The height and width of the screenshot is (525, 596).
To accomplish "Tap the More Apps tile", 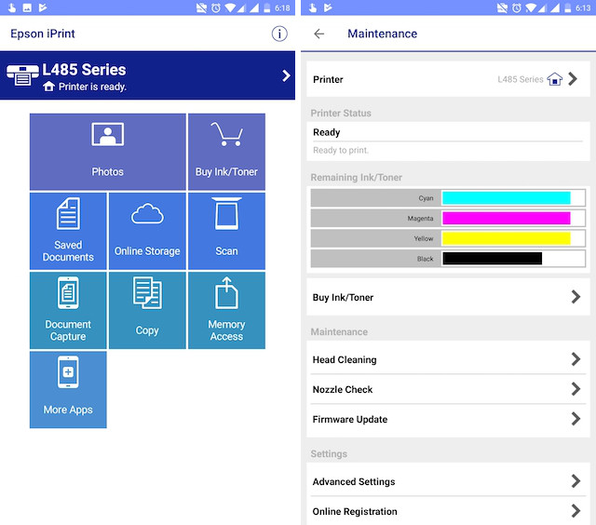I will point(68,389).
